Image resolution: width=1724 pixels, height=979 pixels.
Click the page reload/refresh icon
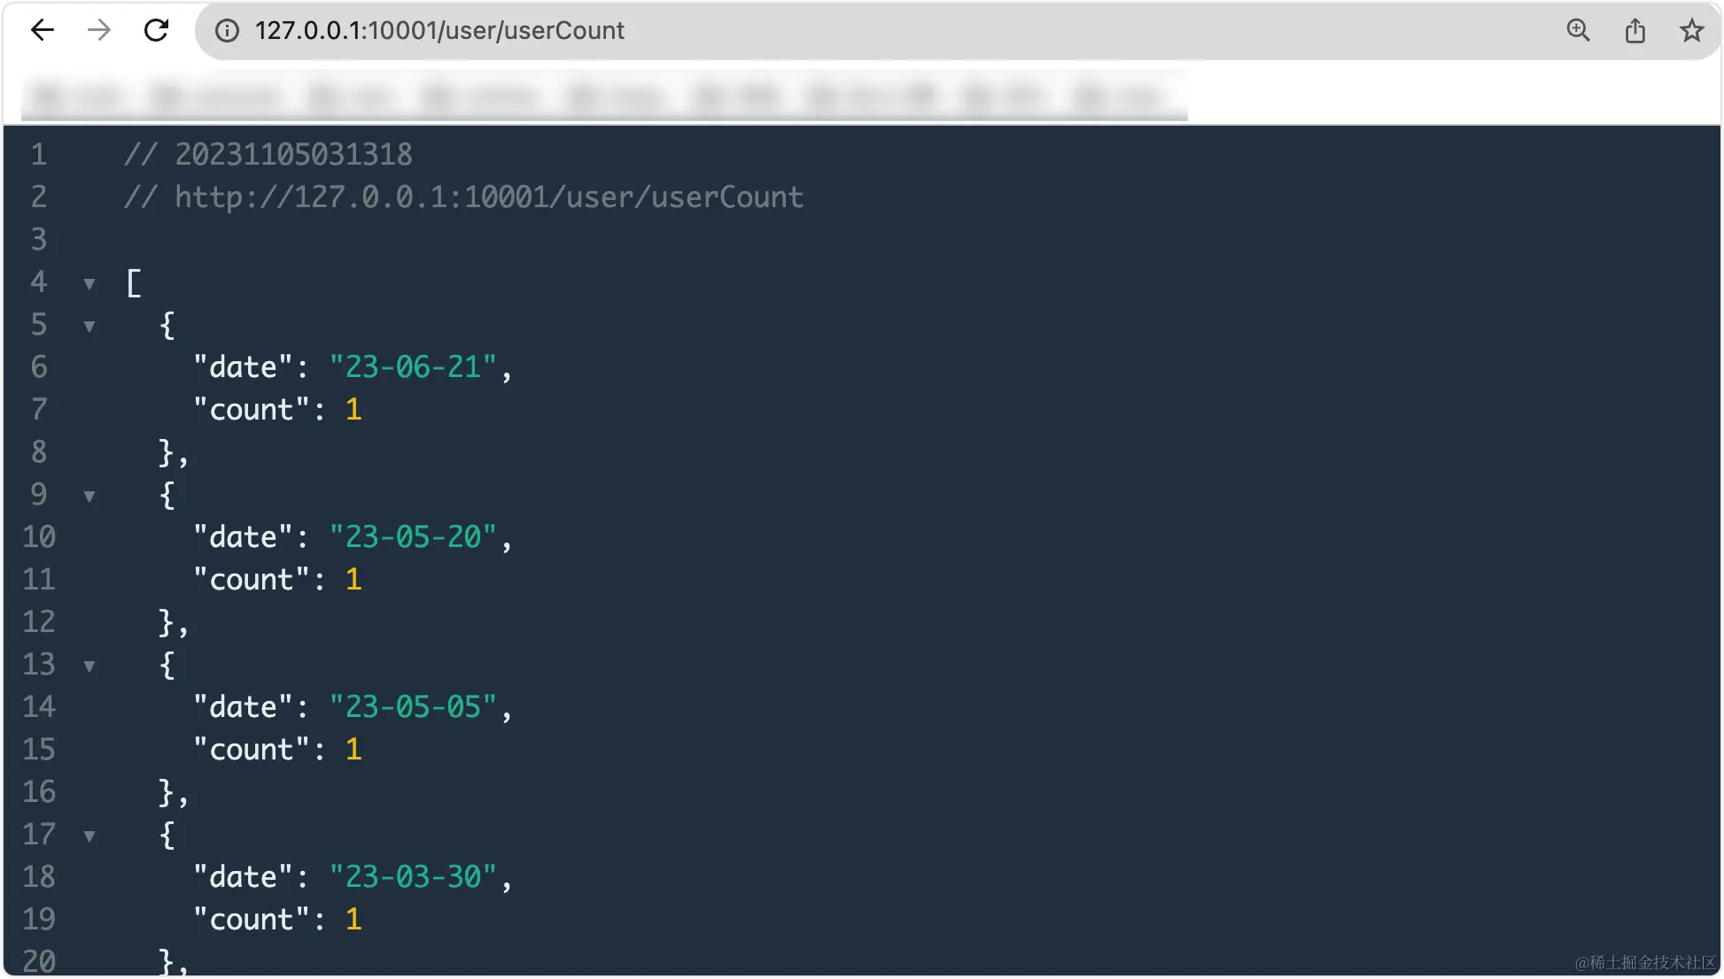[x=156, y=29]
